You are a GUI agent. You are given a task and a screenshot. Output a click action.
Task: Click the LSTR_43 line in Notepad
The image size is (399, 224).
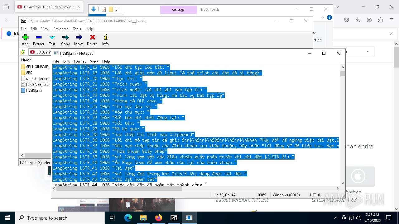[105, 180]
